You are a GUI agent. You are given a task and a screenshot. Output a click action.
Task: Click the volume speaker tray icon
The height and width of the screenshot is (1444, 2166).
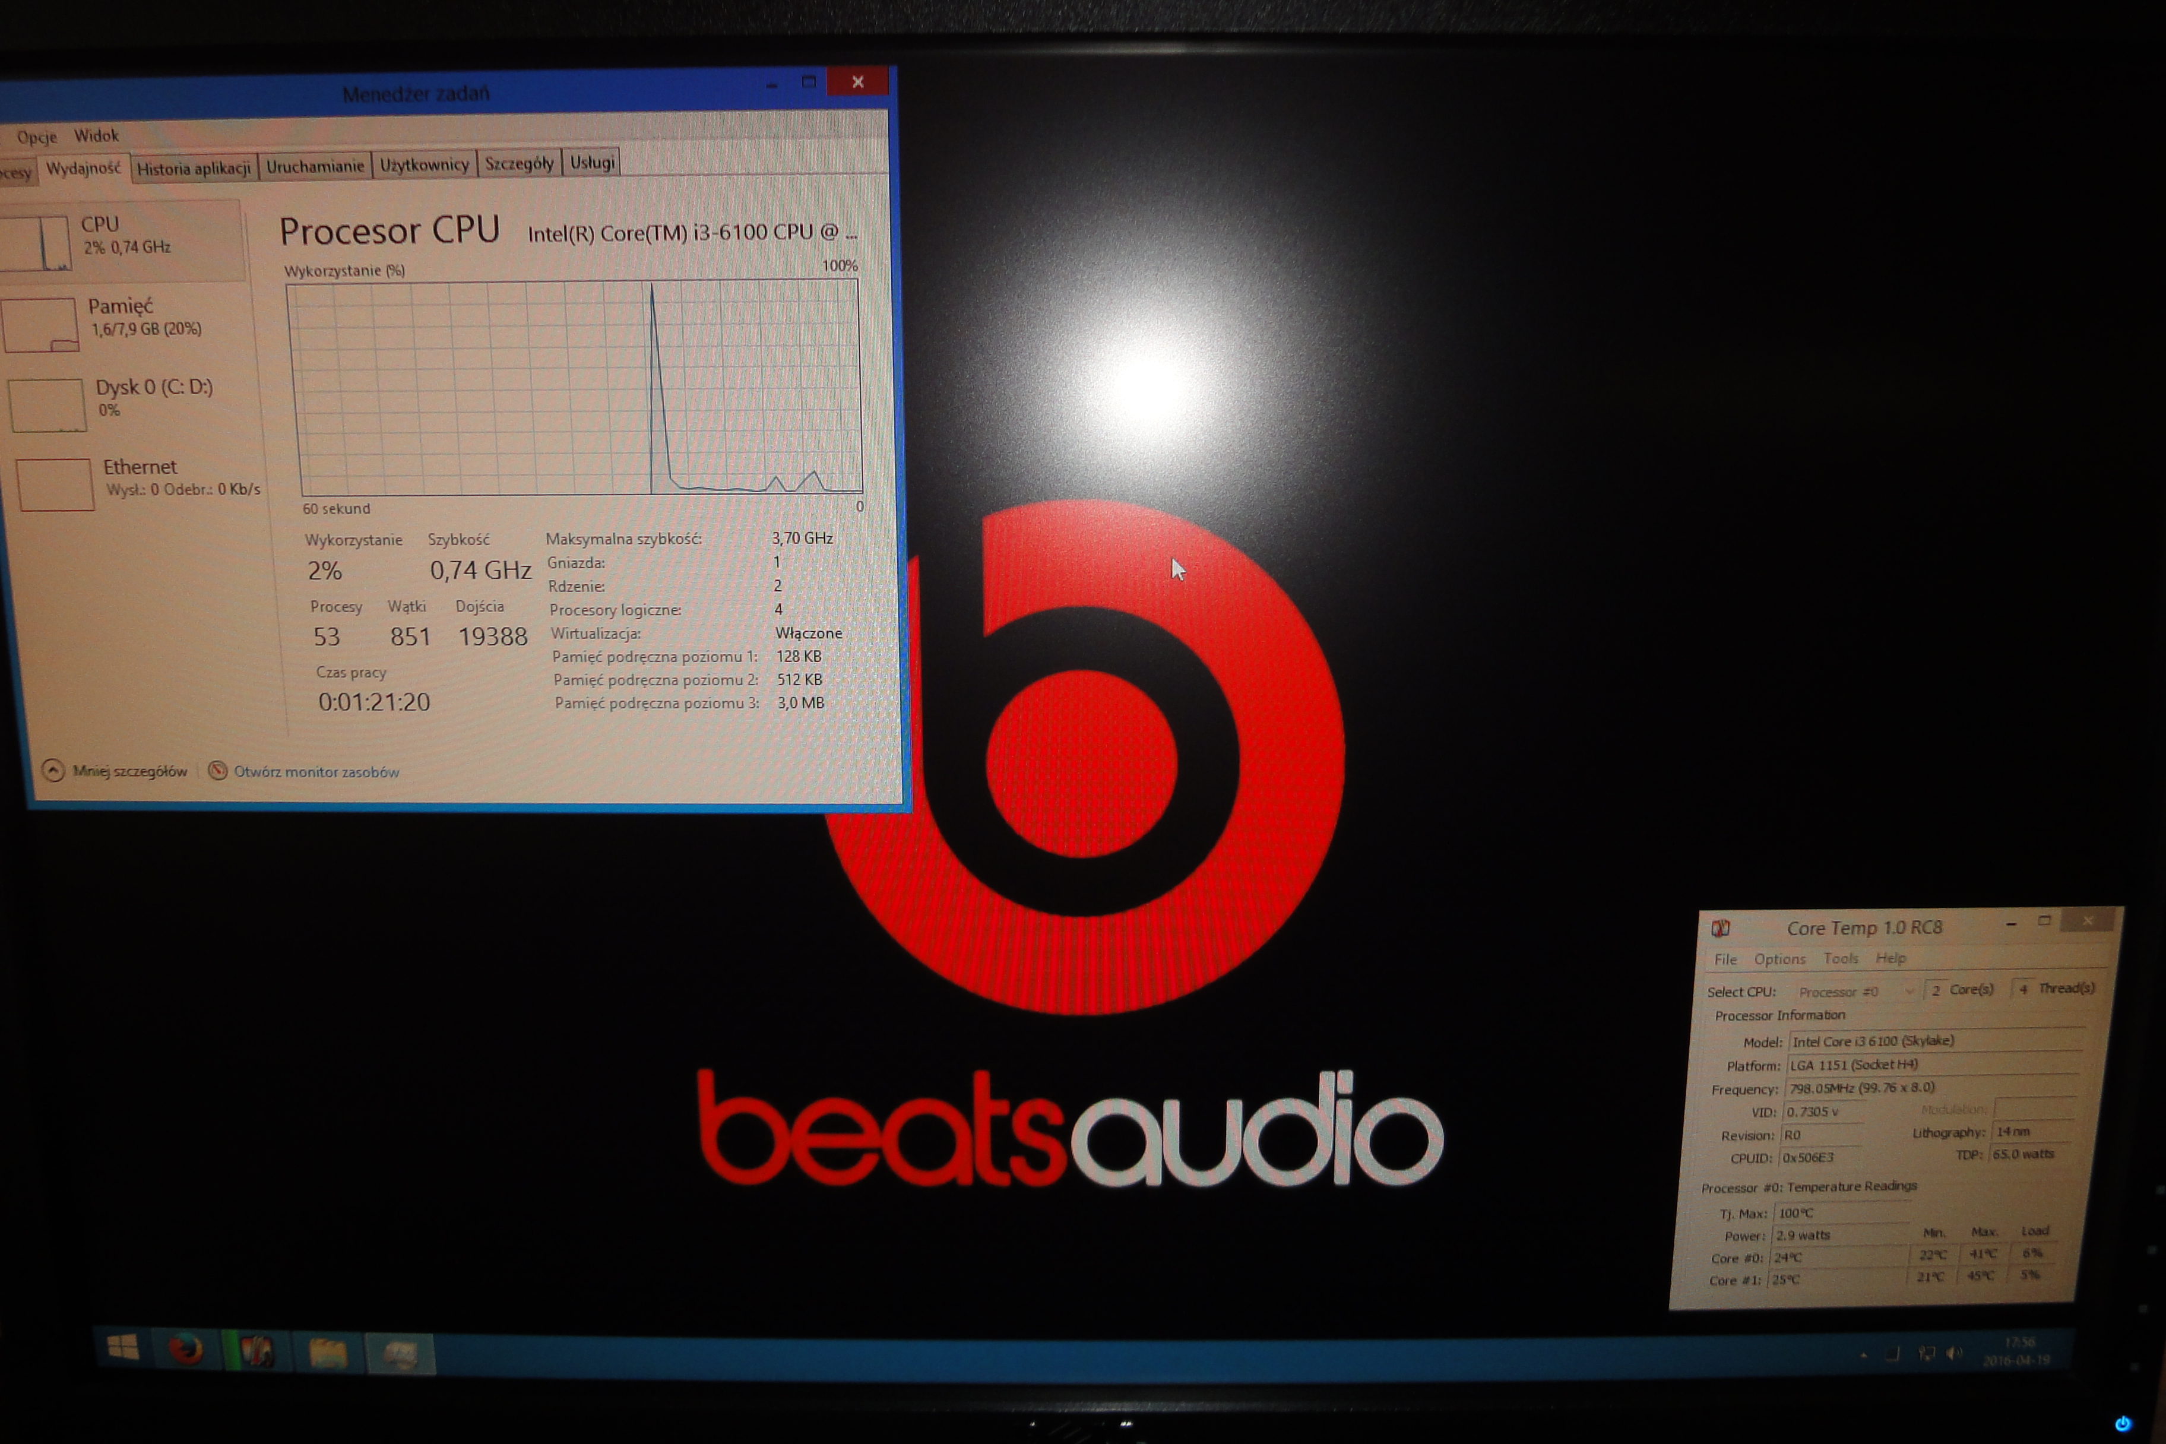[x=1953, y=1353]
